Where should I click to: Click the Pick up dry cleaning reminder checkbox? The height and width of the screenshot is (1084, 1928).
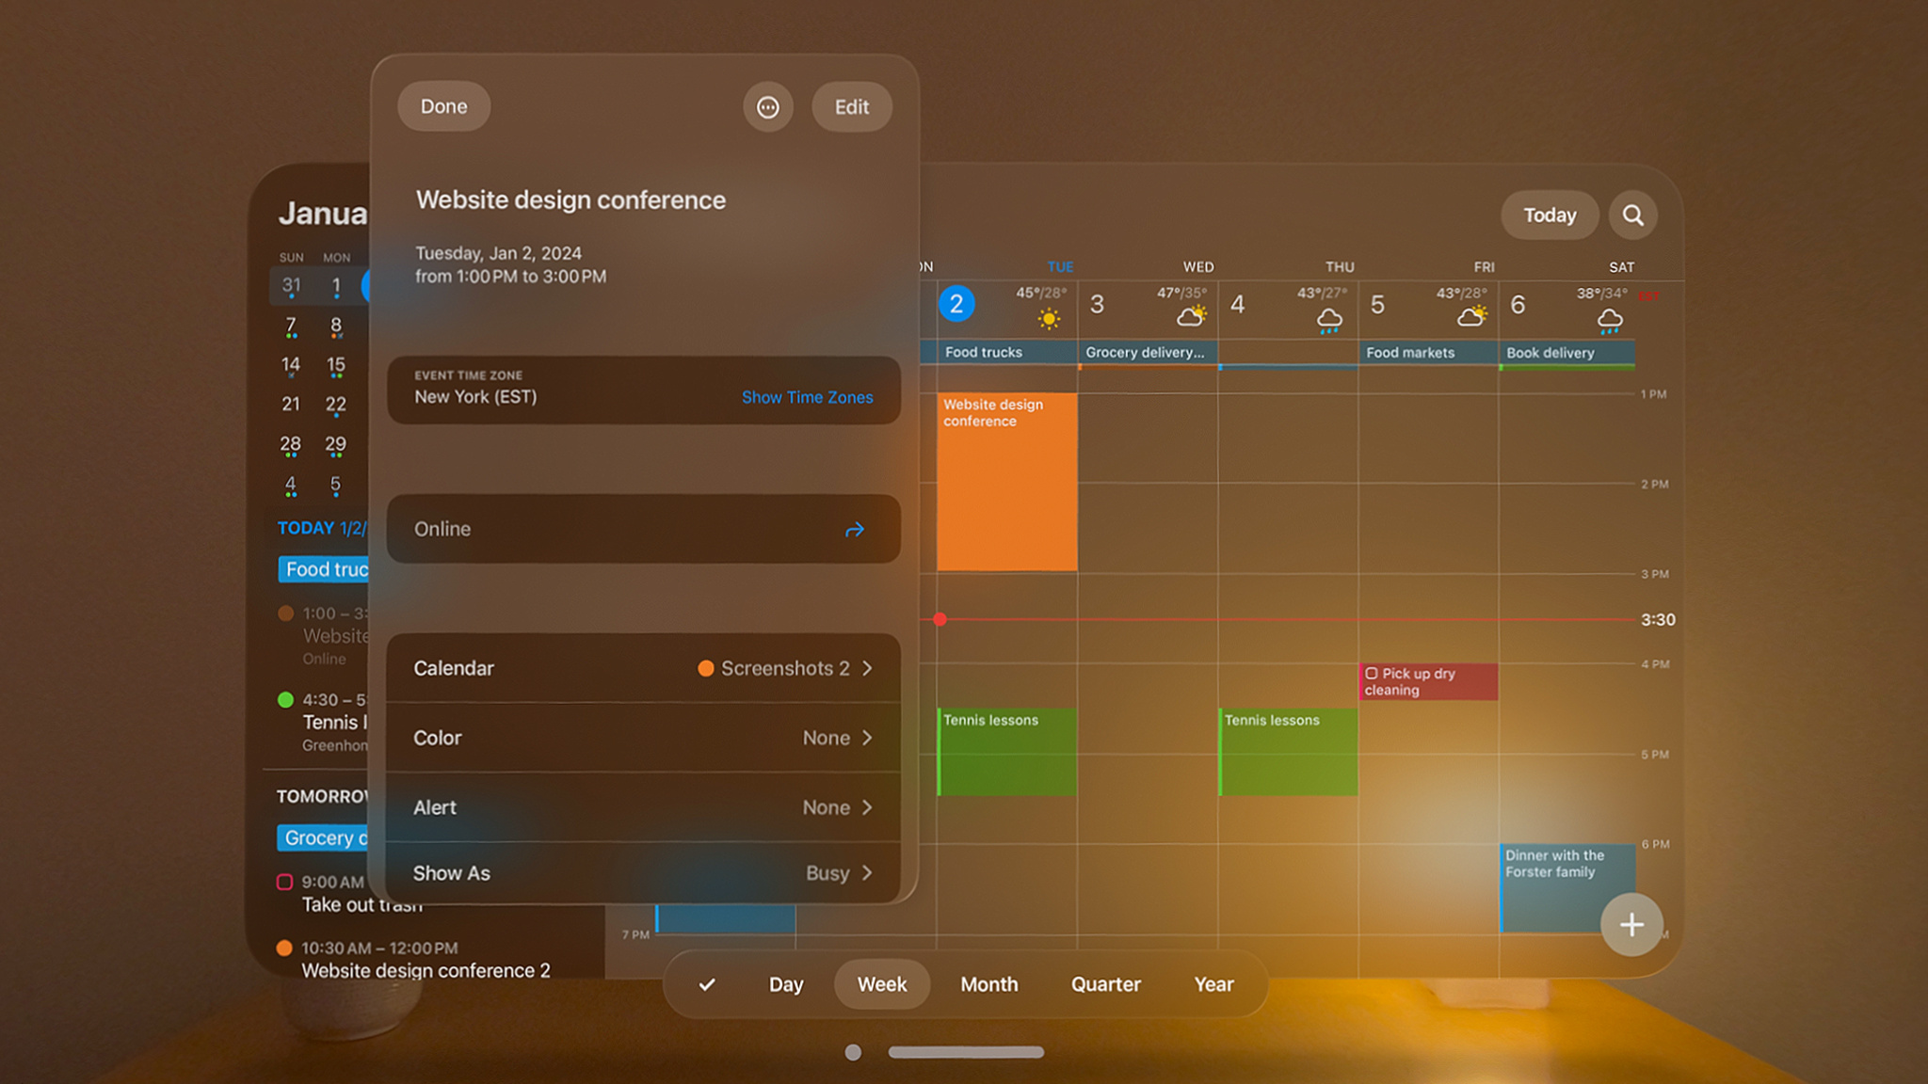(x=1372, y=673)
